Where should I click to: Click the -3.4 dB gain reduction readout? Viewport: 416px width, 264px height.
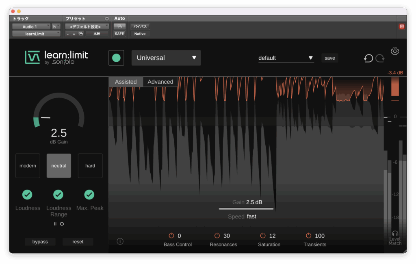395,73
